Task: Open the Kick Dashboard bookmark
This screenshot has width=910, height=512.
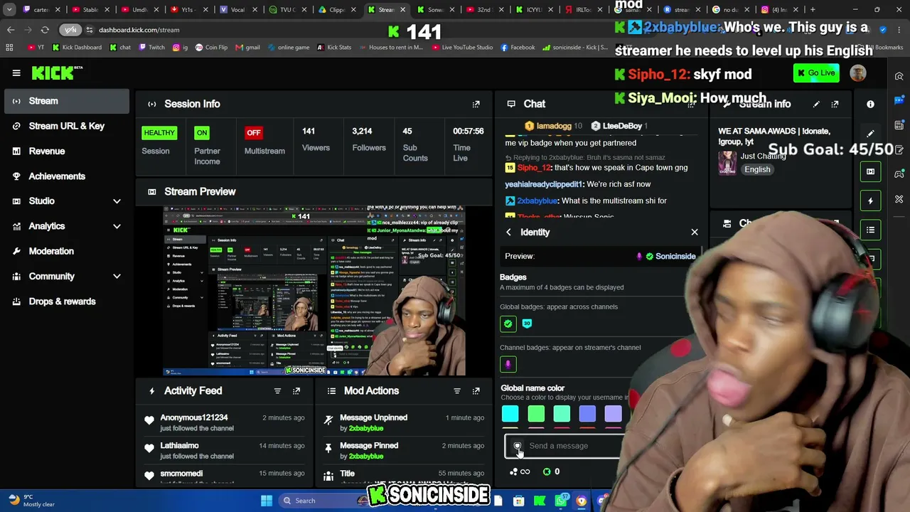Action: 77,48
